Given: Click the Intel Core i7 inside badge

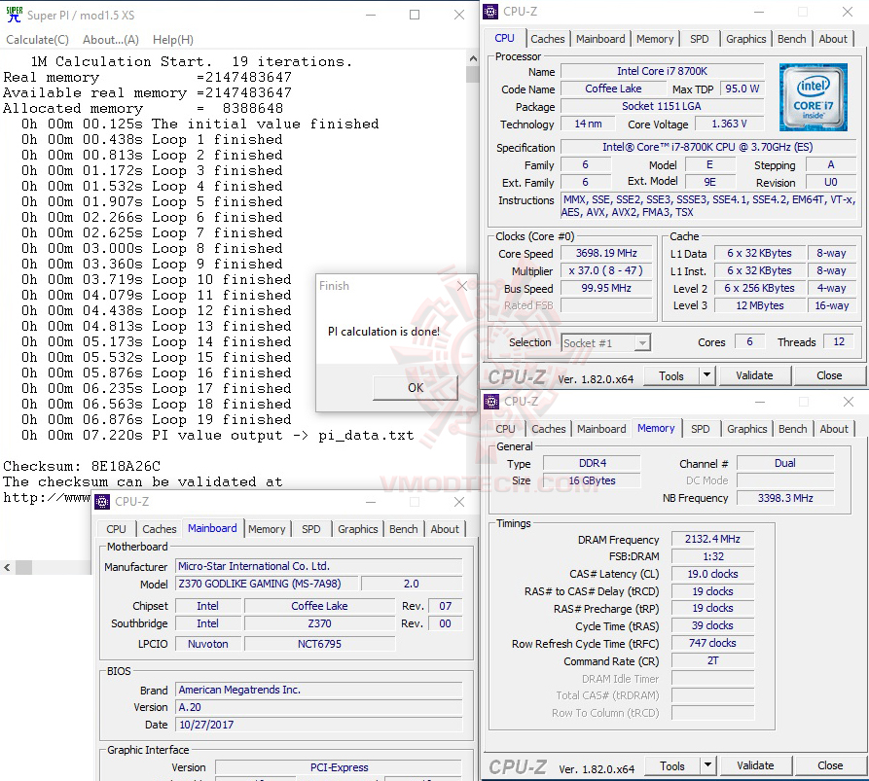Looking at the screenshot, I should pos(814,97).
